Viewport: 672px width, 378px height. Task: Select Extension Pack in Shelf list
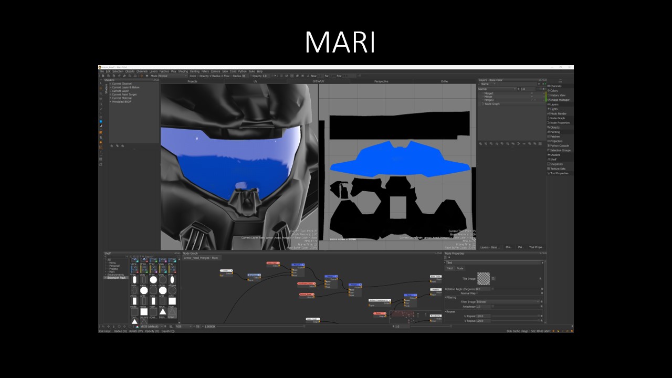pos(116,277)
